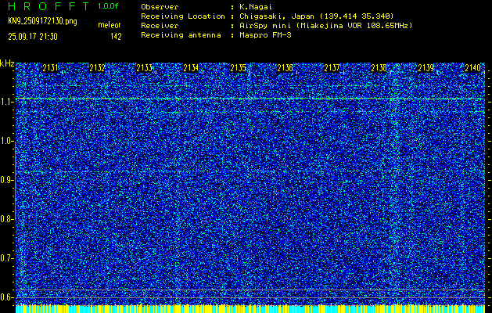Click the 2134 time marker label

[191, 68]
